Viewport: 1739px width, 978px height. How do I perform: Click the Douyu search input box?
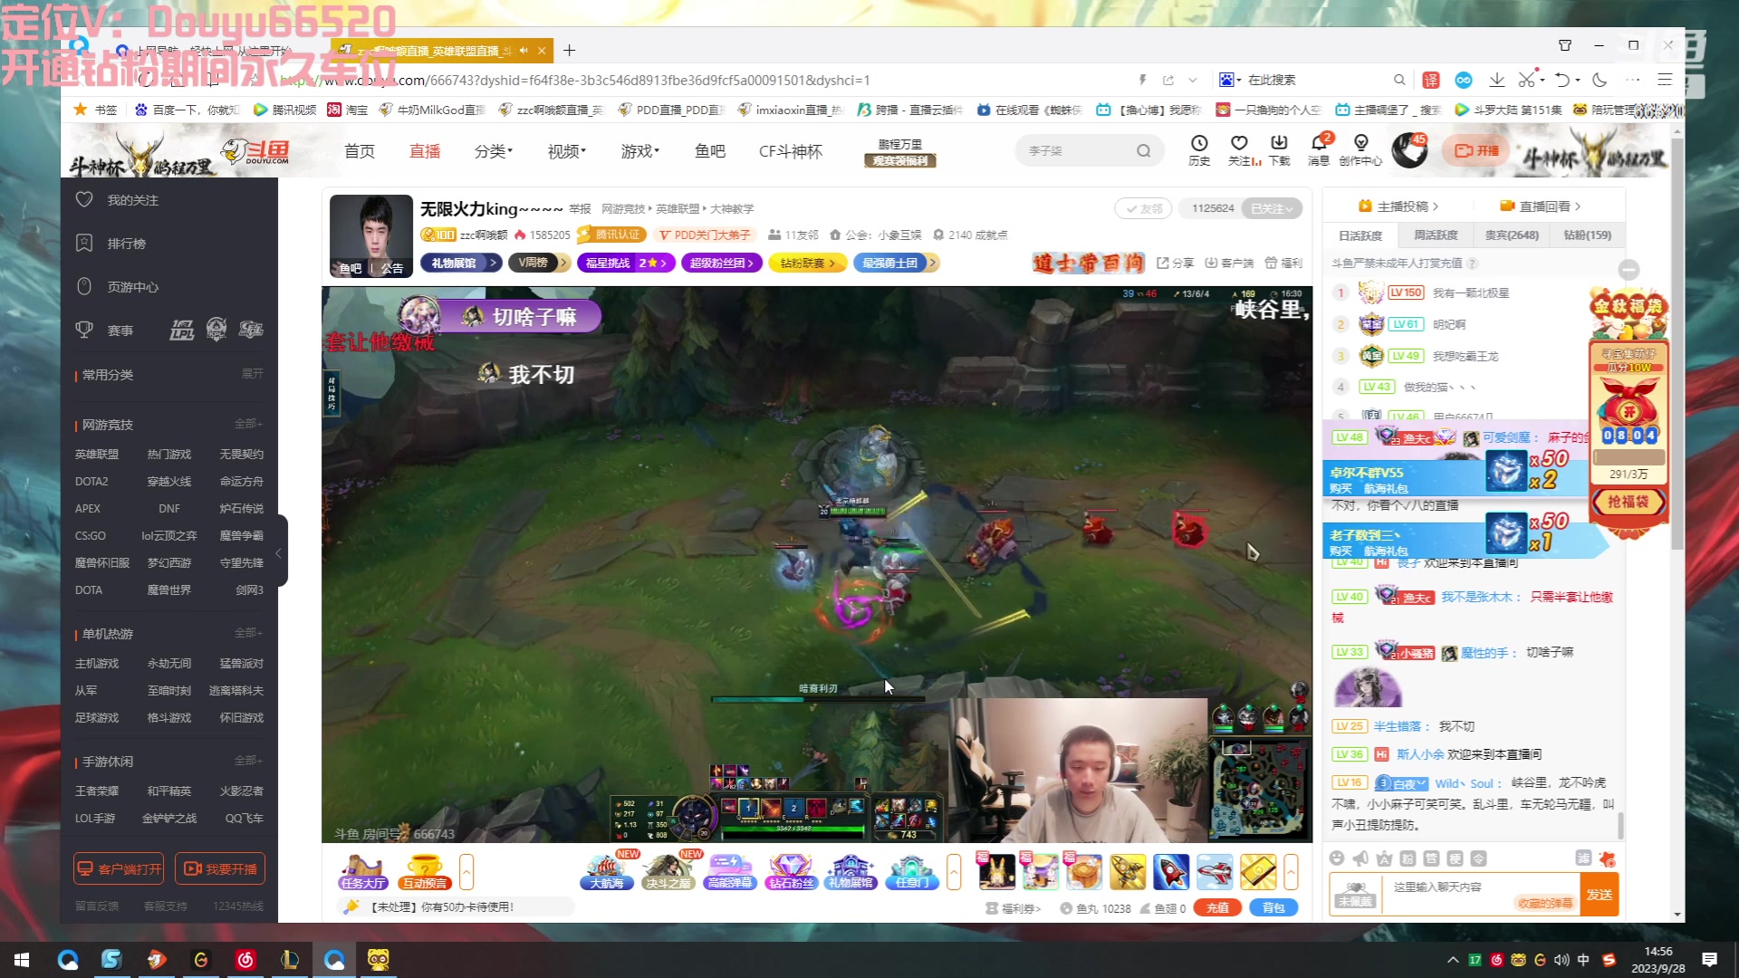point(1078,150)
